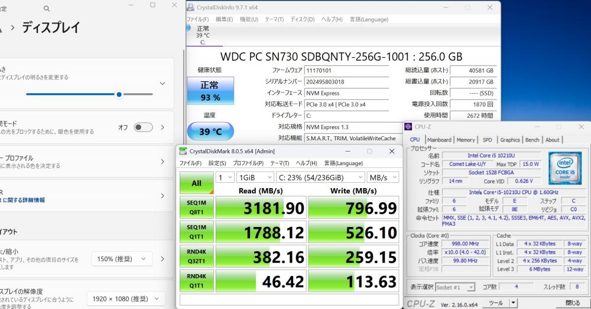
Task: Switch to the Mainboard tab in CPU-Z
Action: pos(439,140)
